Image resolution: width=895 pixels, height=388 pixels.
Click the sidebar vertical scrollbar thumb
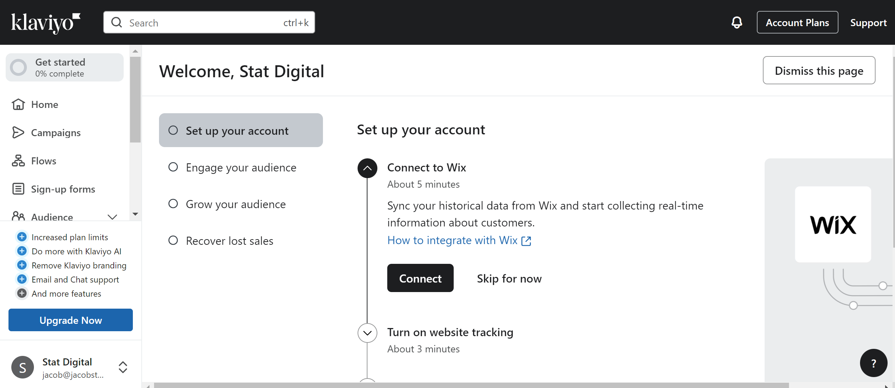coord(135,100)
